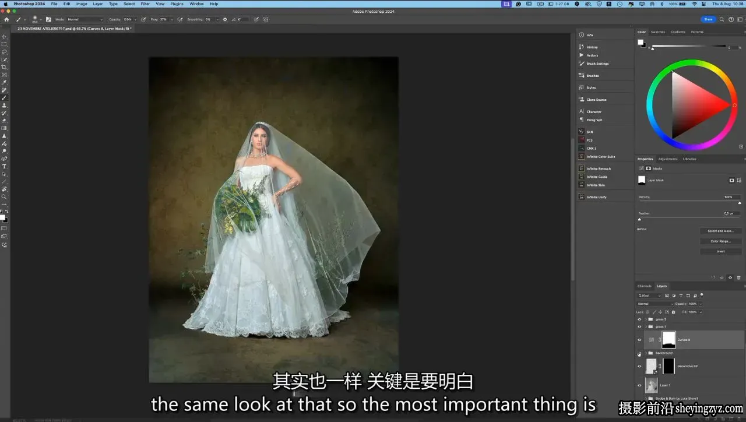Select the Crop tool
746x422 pixels.
pyautogui.click(x=4, y=67)
